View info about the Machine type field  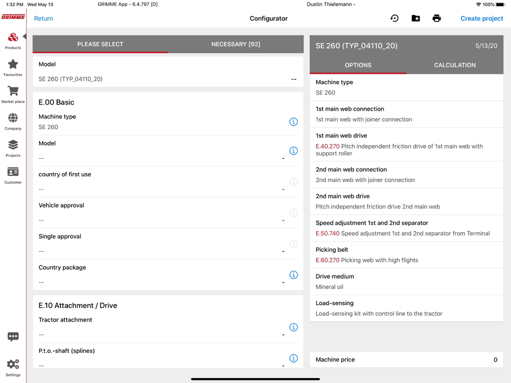point(293,122)
